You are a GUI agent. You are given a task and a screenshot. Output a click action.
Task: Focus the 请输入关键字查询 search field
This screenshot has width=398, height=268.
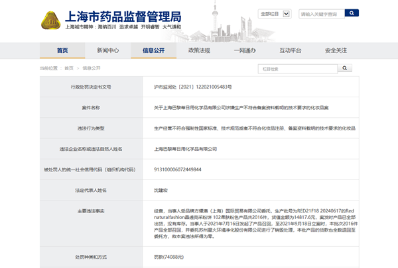322,14
